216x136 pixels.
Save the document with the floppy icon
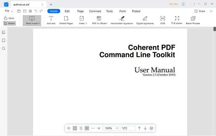tap(25, 11)
